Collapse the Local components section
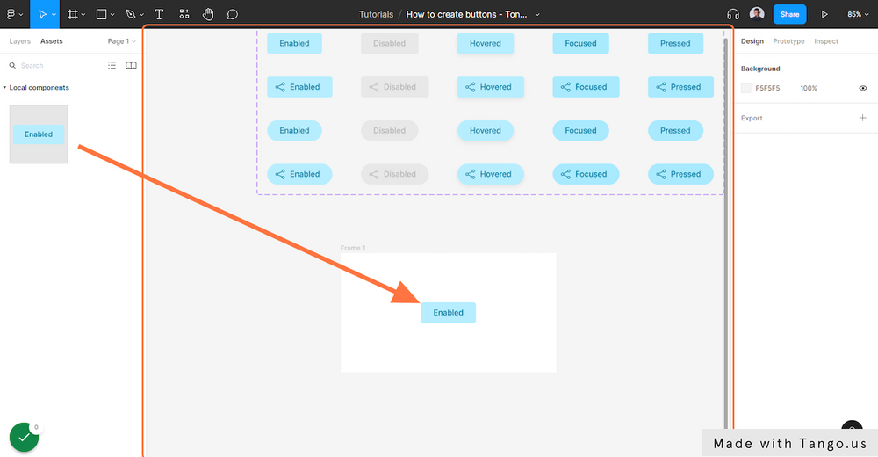The width and height of the screenshot is (878, 457). (x=4, y=88)
